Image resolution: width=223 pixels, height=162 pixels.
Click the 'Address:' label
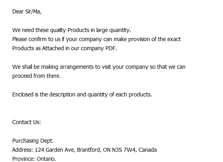click(x=22, y=150)
